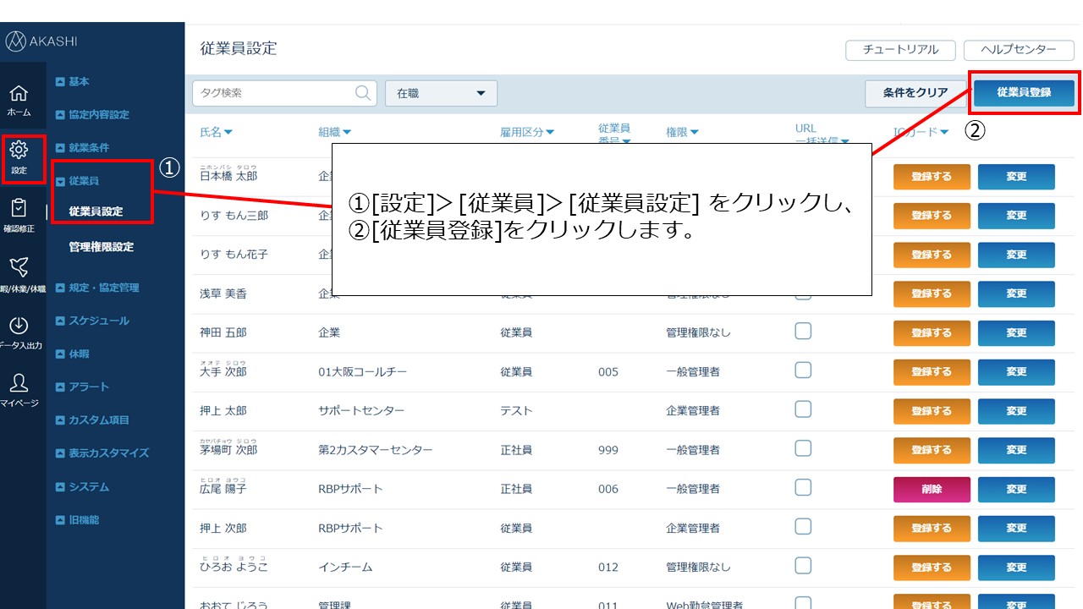The height and width of the screenshot is (609, 1083).
Task: Click the magnifier icon in tag search
Action: tap(364, 93)
